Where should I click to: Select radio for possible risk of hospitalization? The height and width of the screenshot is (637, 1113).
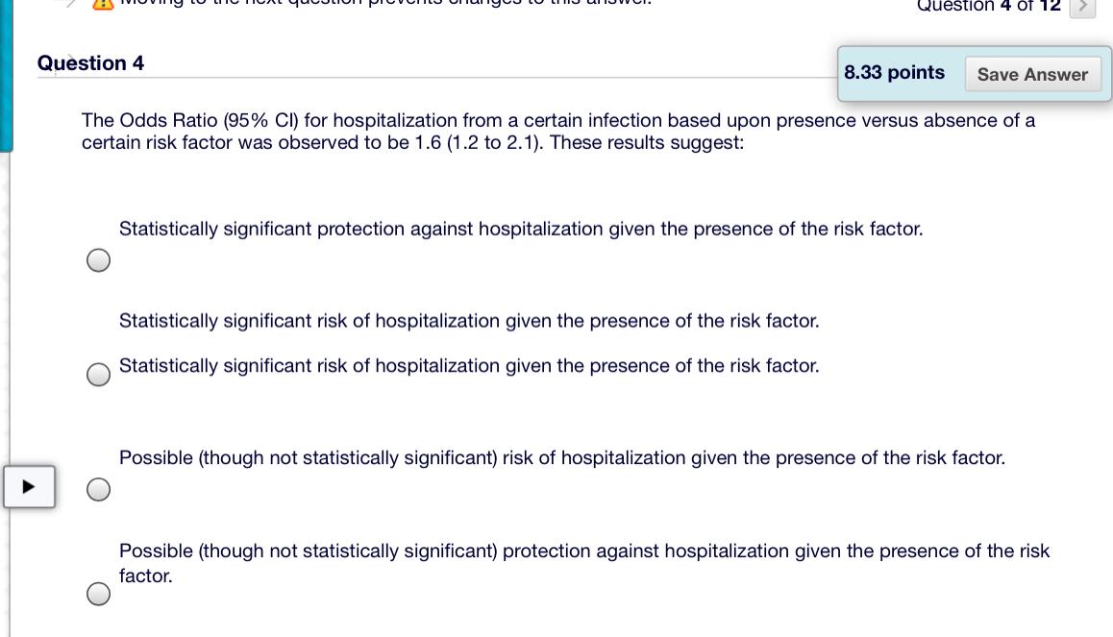(x=98, y=489)
